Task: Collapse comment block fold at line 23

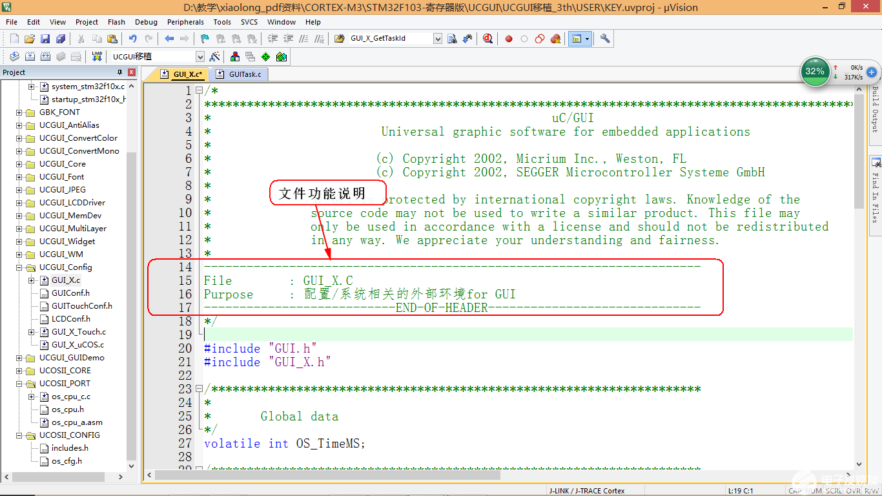Action: (x=199, y=389)
